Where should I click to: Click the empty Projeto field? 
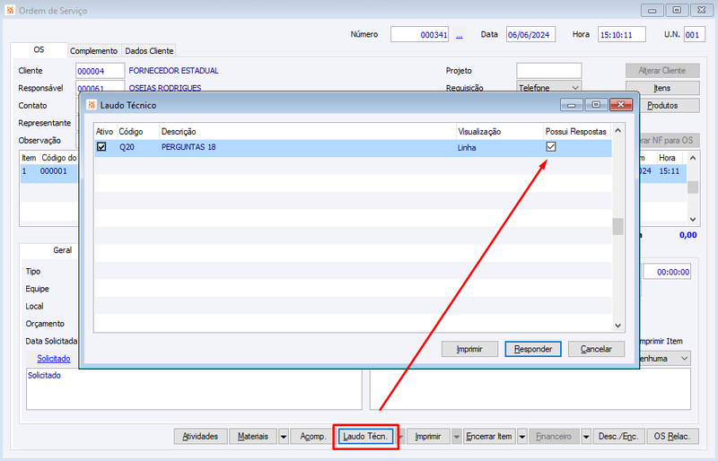click(x=548, y=71)
